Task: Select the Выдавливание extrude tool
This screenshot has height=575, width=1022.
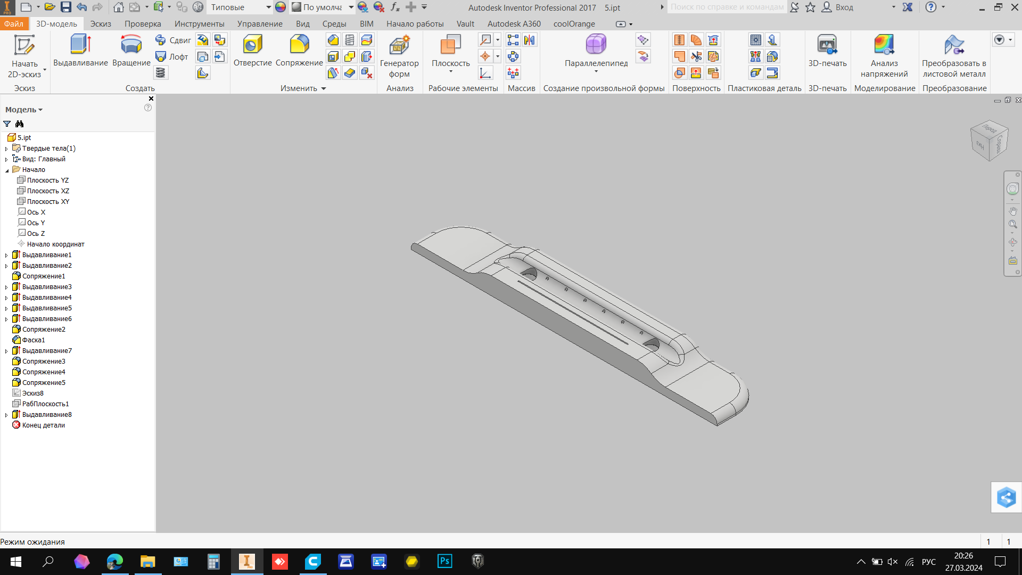Action: 80,51
